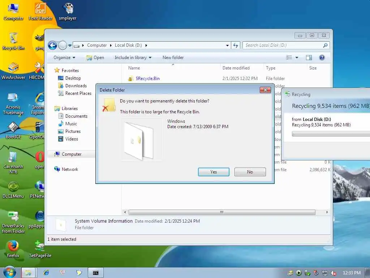Screen dimensions: 370x278
Task: Change view with the views icon
Action: coord(289,58)
